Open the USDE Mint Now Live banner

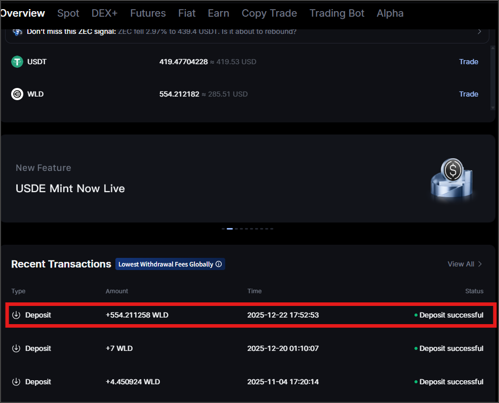coord(248,178)
